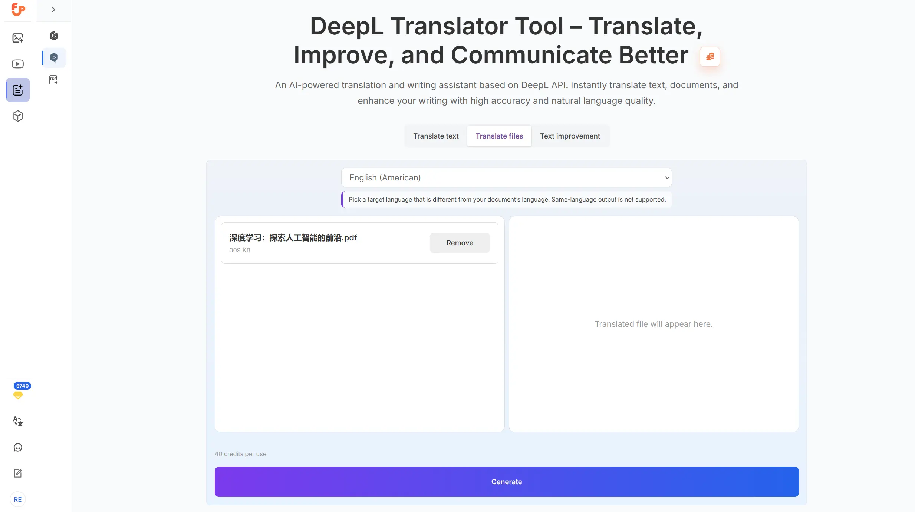Open the text generation tools icon
915x512 pixels.
click(x=18, y=90)
